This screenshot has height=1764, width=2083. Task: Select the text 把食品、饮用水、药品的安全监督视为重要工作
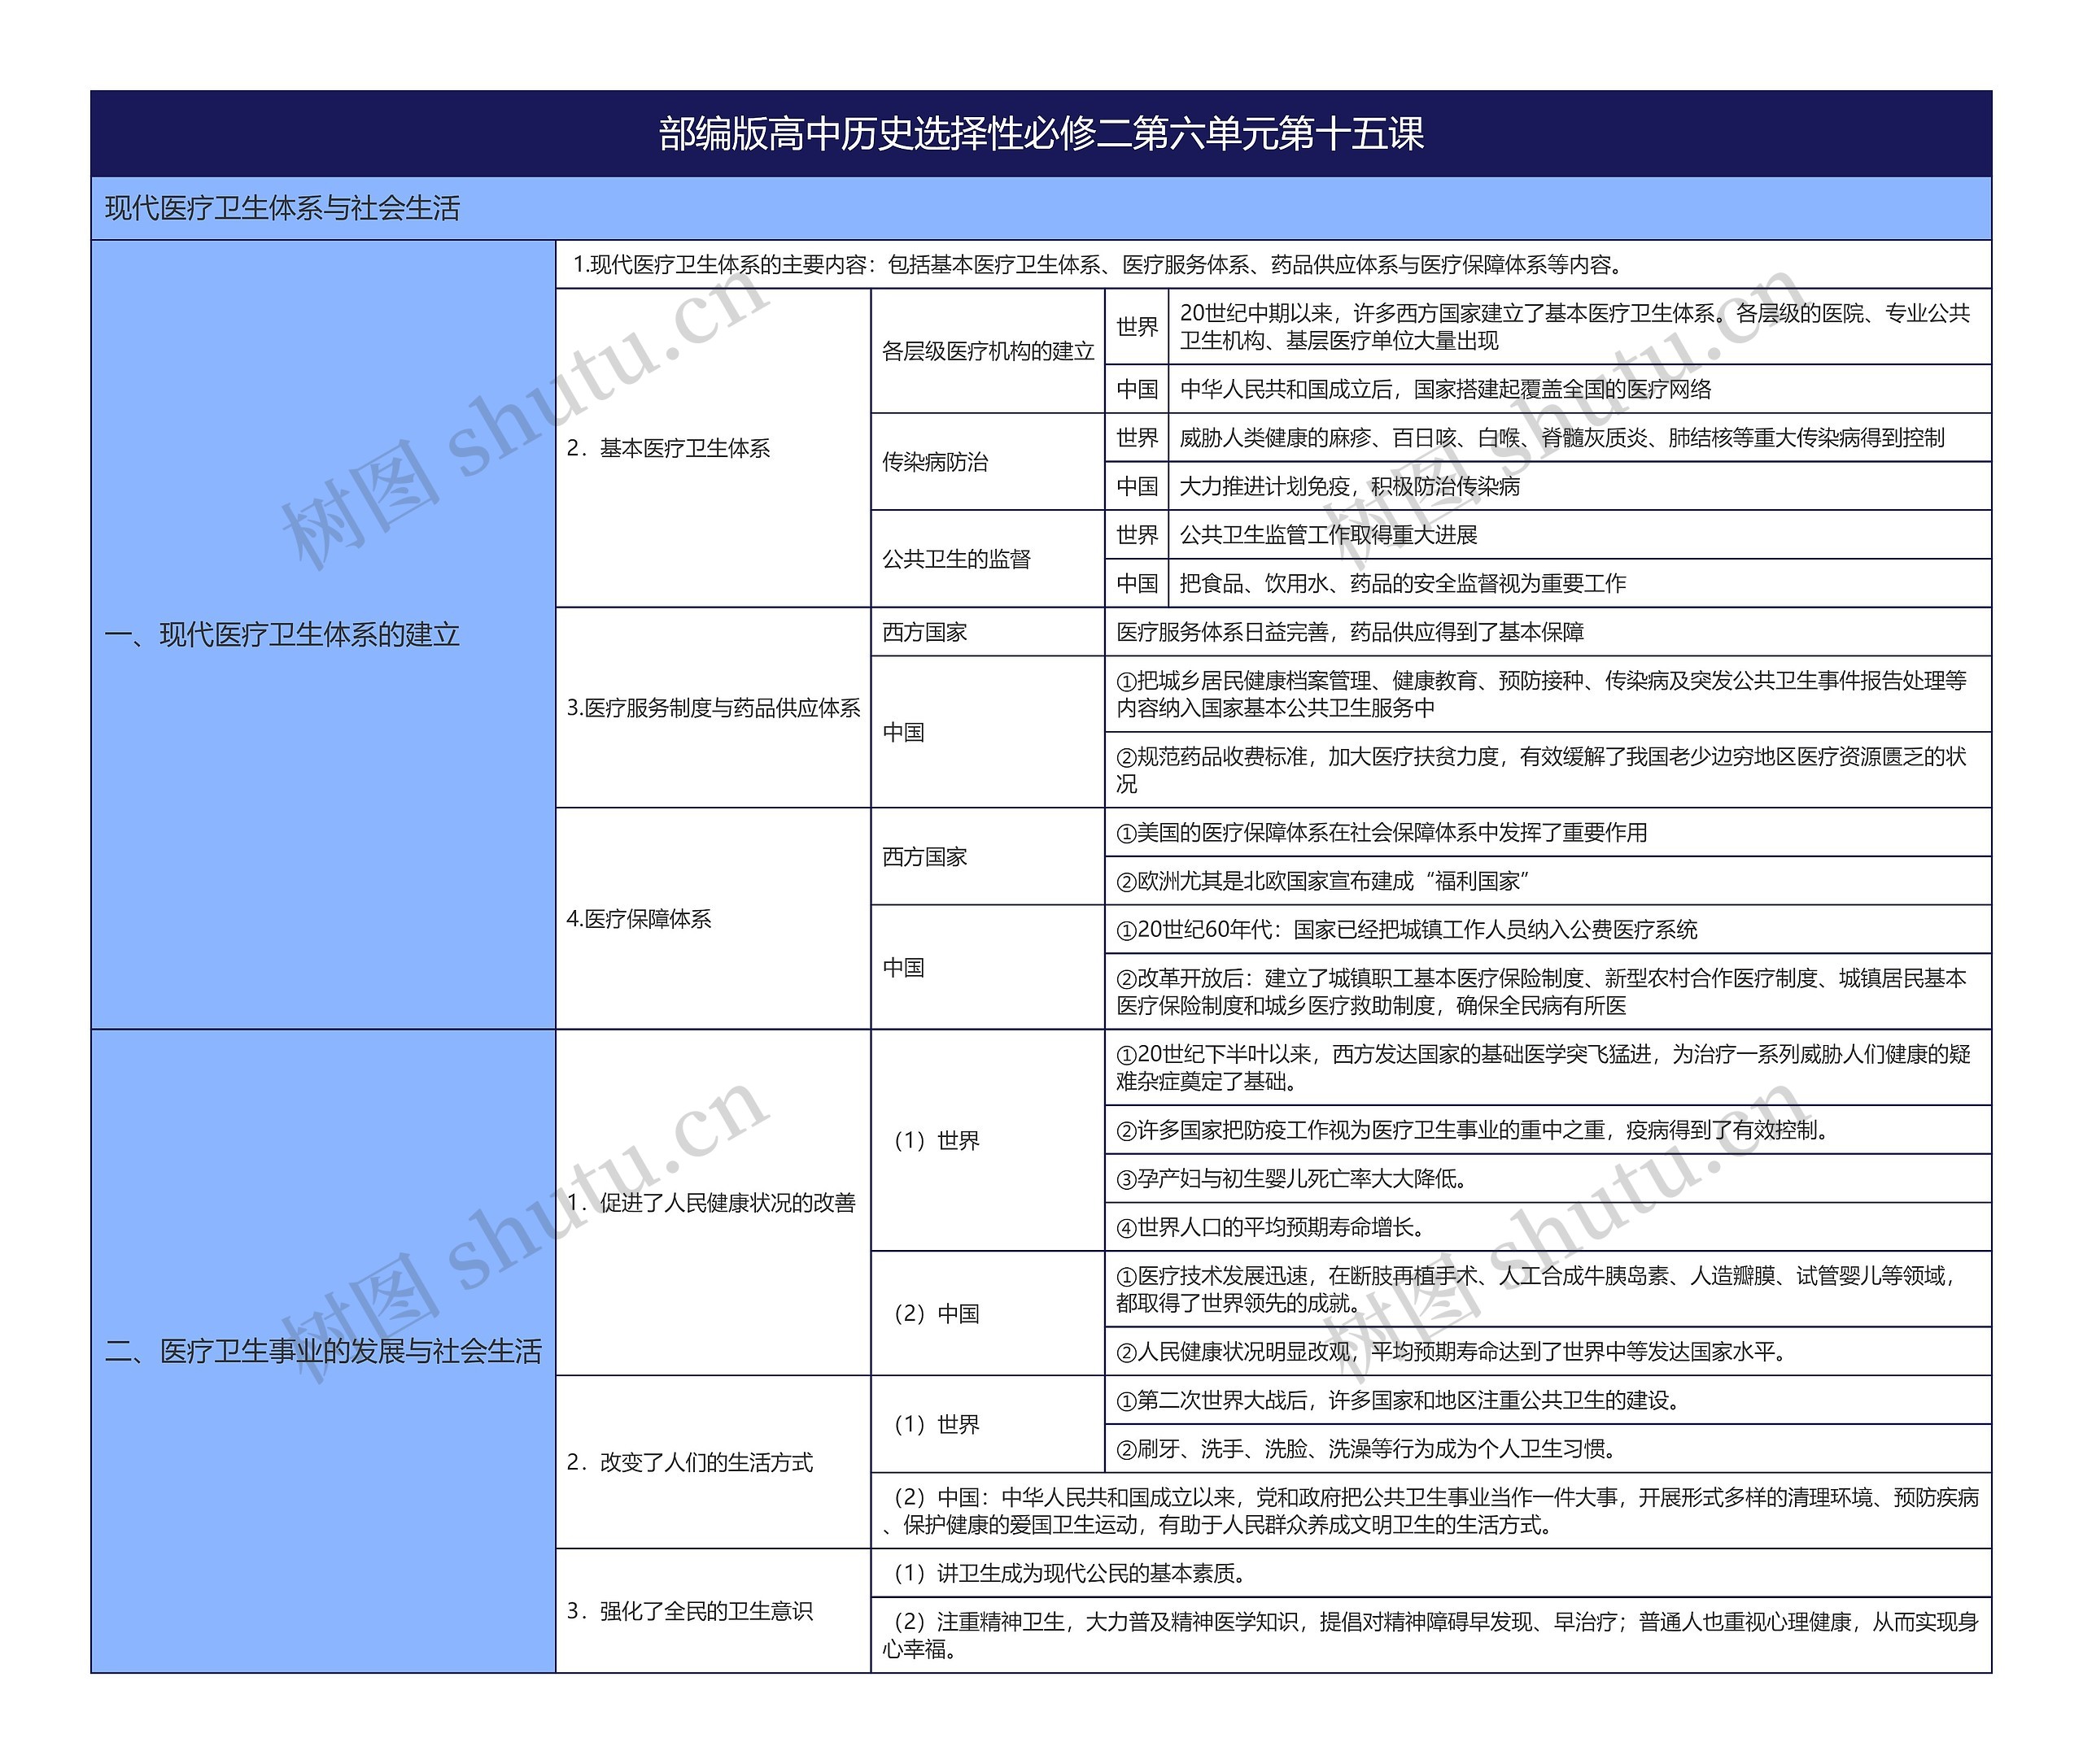click(x=1403, y=583)
